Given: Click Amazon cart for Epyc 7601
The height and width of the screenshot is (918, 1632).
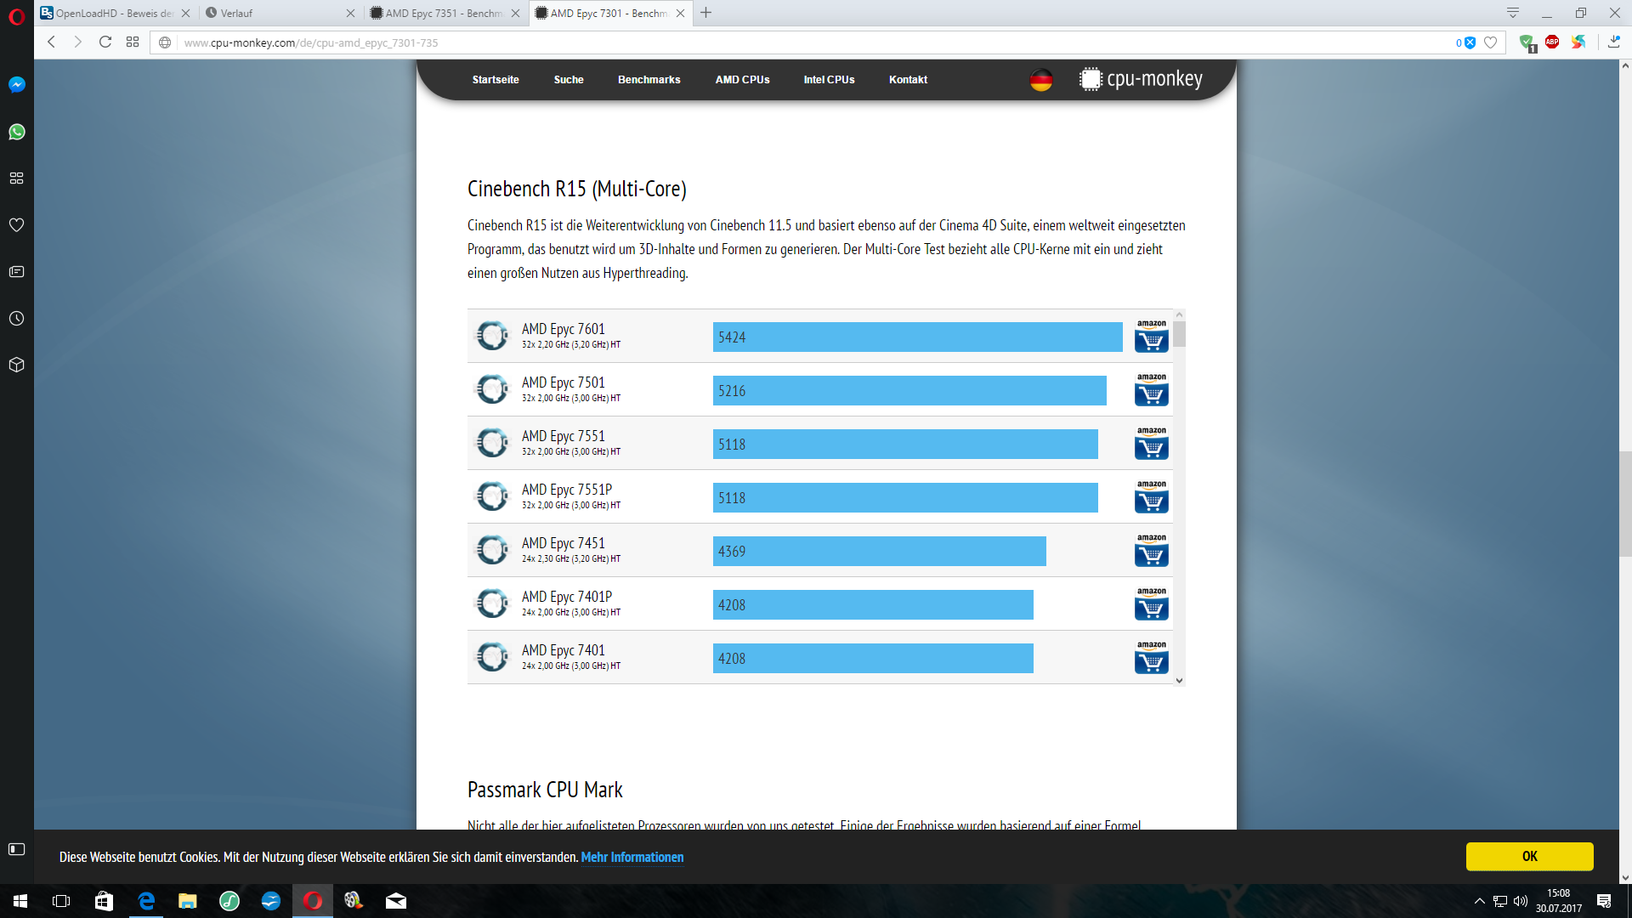Looking at the screenshot, I should (x=1151, y=337).
